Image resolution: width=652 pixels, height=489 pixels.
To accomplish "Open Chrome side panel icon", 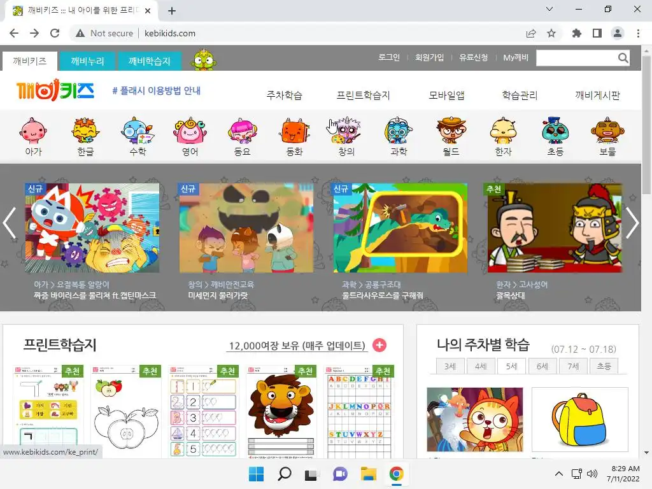I will (597, 33).
